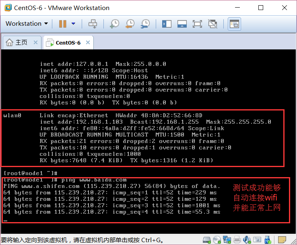The width and height of the screenshot is (297, 245).
Task: Open the message log note icon
Action: click(282, 240)
